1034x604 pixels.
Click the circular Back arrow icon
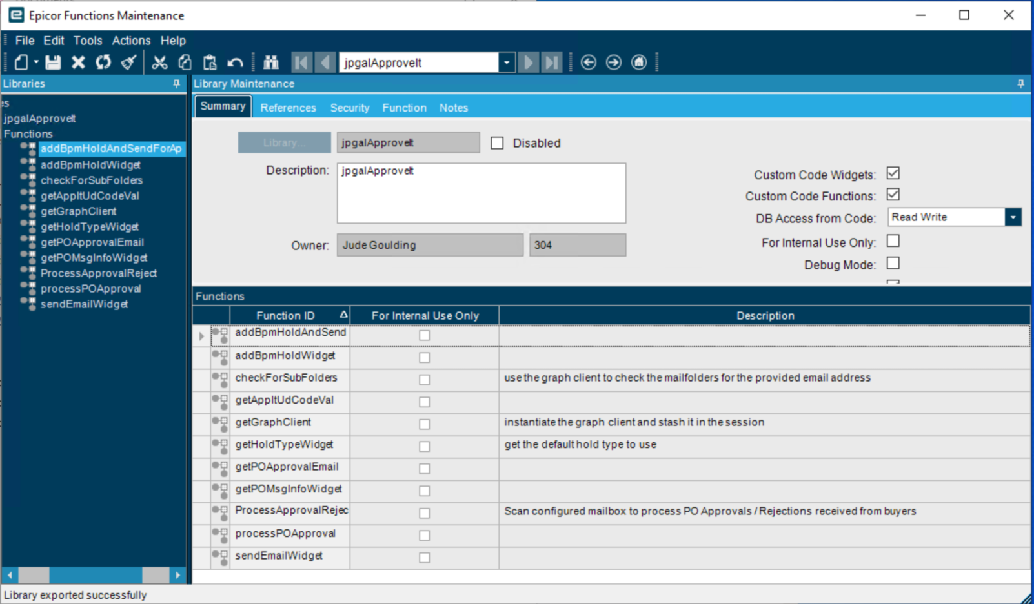pos(588,63)
